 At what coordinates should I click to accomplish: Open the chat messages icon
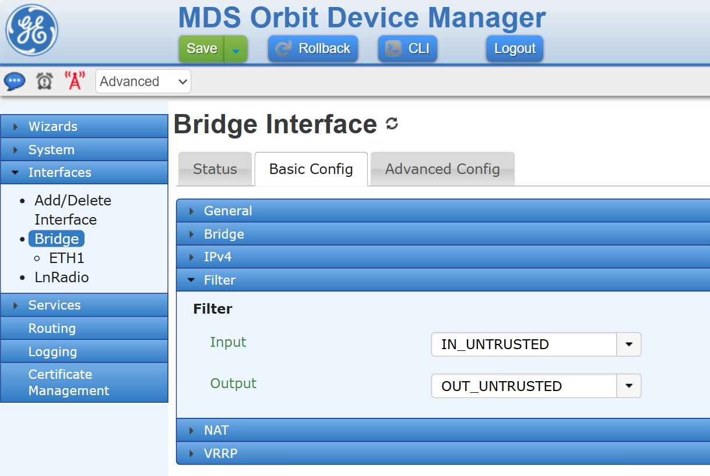pos(15,81)
